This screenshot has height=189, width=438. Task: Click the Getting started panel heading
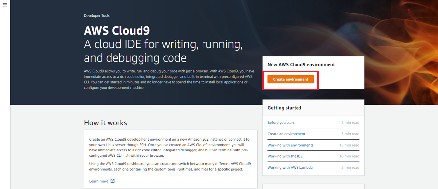(284, 108)
